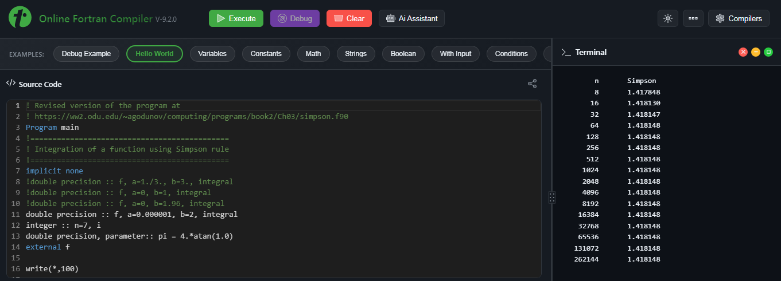The image size is (781, 281).
Task: Click the terminal value 1.418130
Action: pos(644,103)
